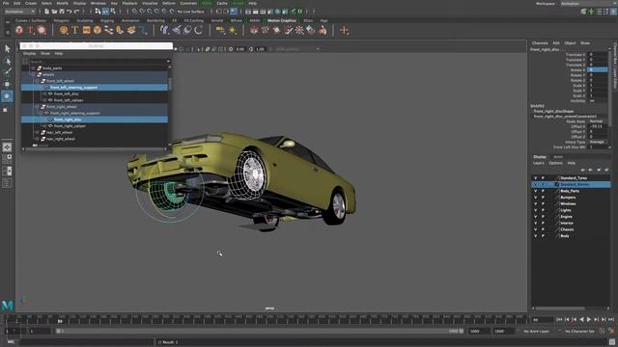Click the yellow camera shelf icon

(220, 30)
